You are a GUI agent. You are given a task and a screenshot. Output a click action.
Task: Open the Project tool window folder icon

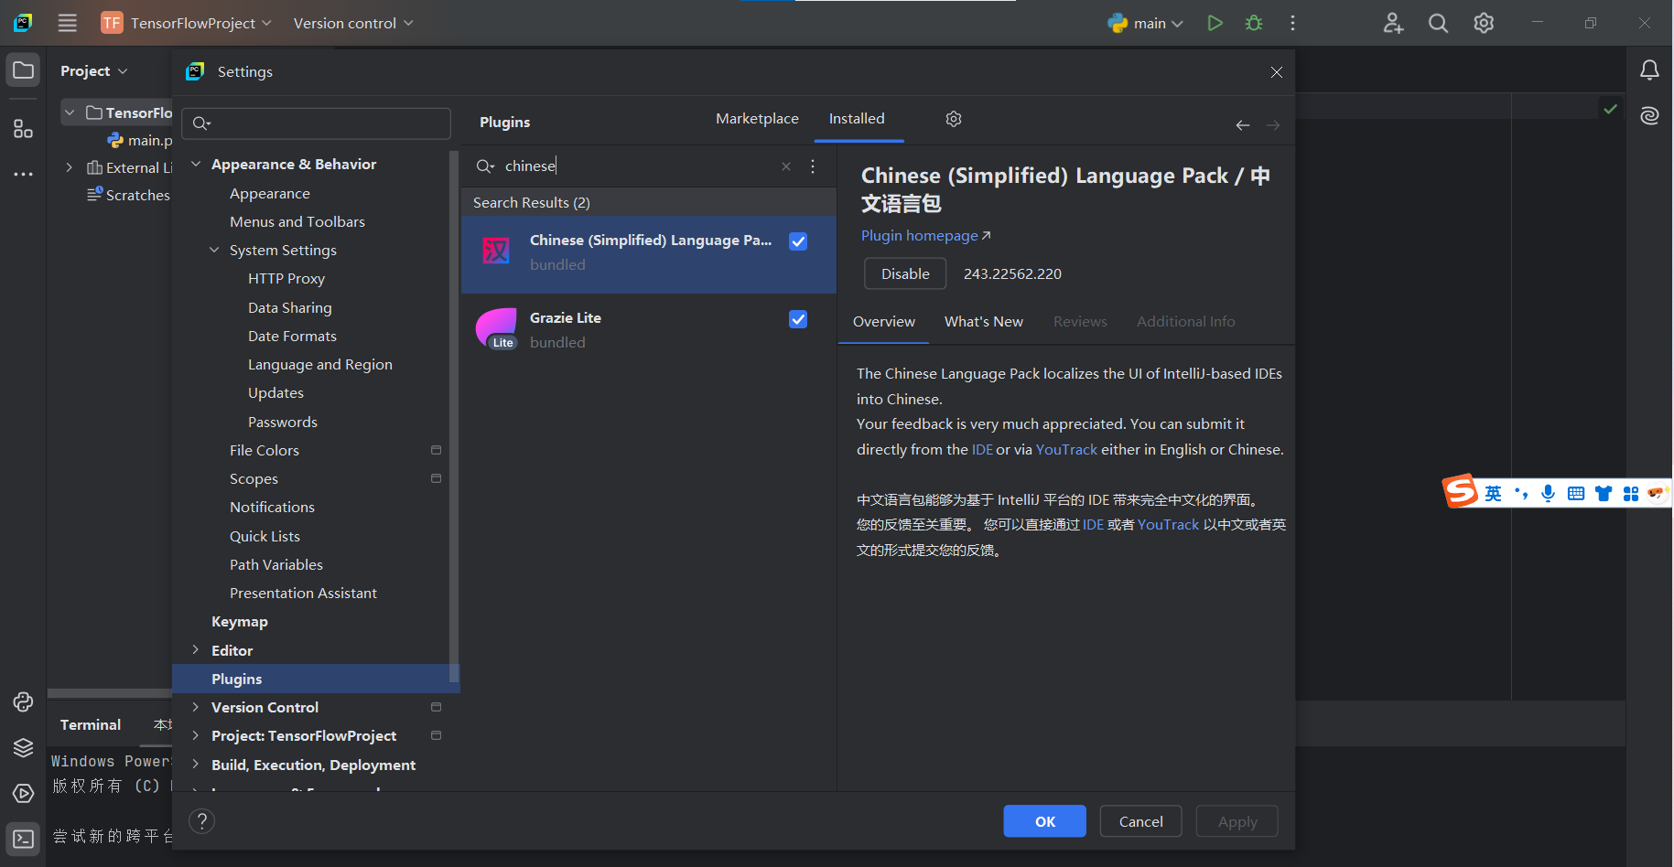click(x=23, y=70)
